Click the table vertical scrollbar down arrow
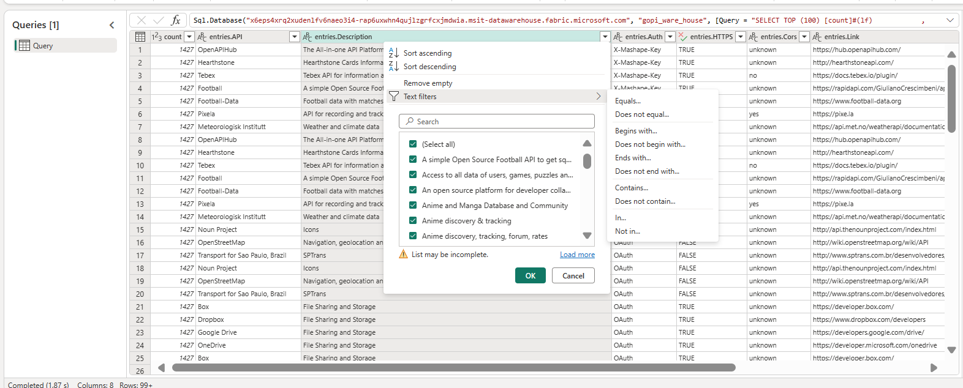The image size is (963, 388). pos(951,350)
